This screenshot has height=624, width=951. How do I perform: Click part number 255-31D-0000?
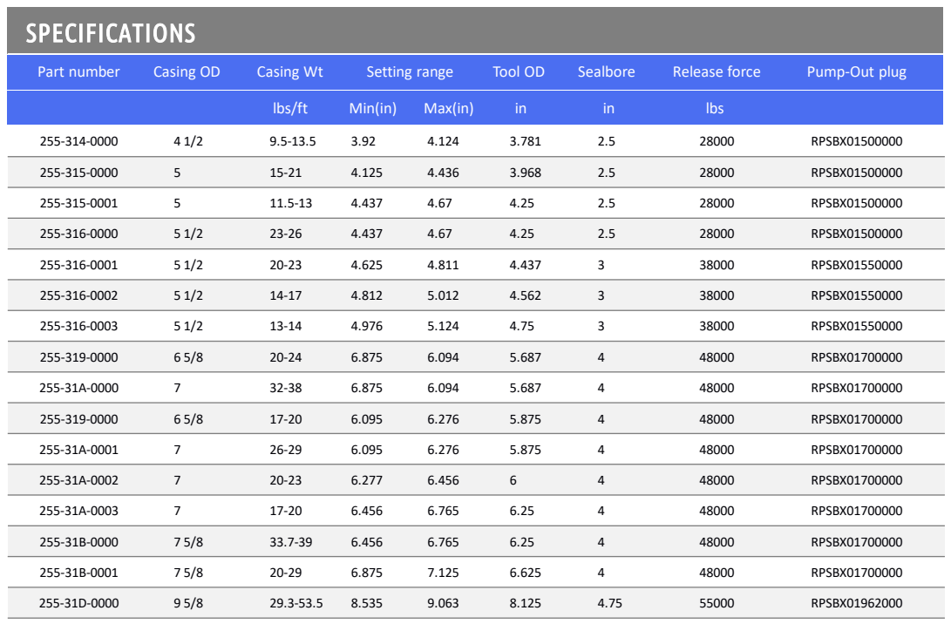click(78, 603)
